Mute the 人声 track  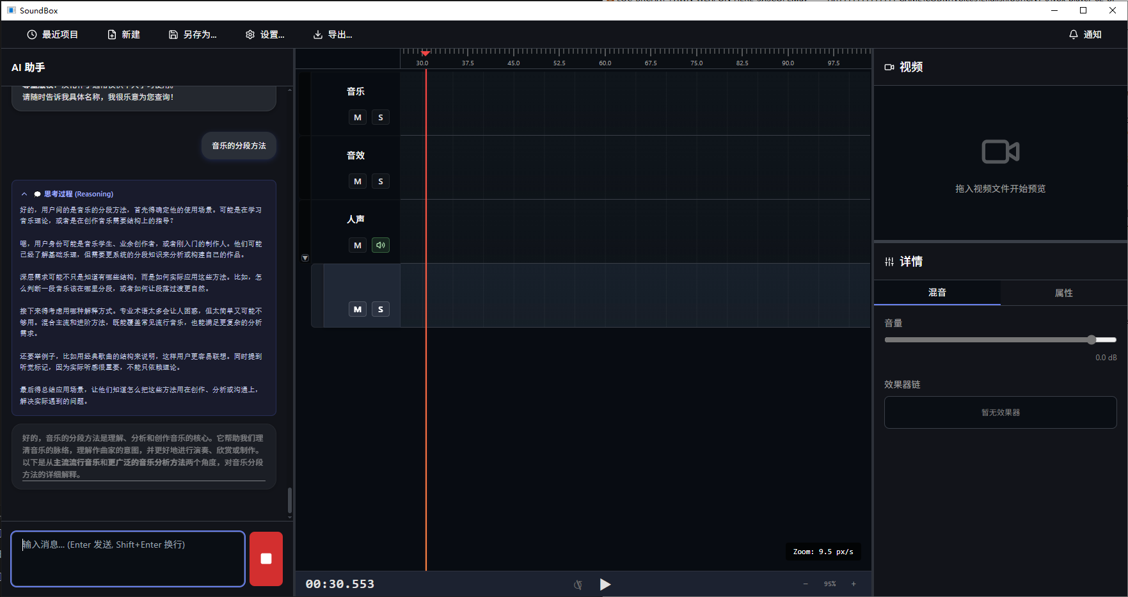tap(358, 245)
